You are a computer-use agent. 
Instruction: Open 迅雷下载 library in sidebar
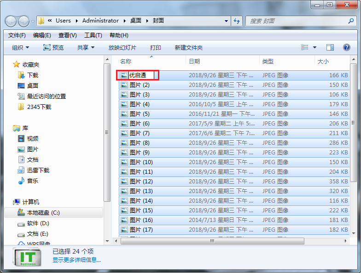coord(38,170)
